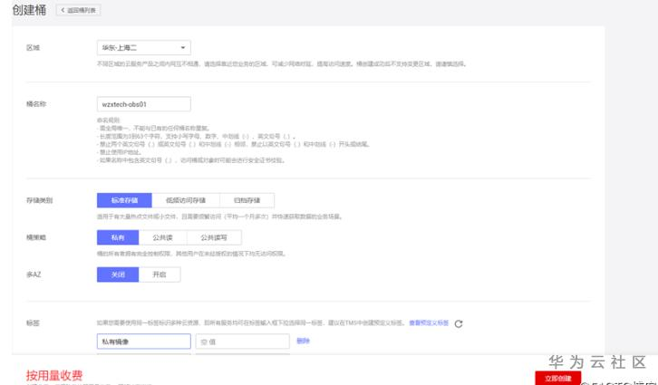Go back to bucket list via 返回桶列表
Image resolution: width=658 pixels, height=385 pixels.
coord(79,10)
